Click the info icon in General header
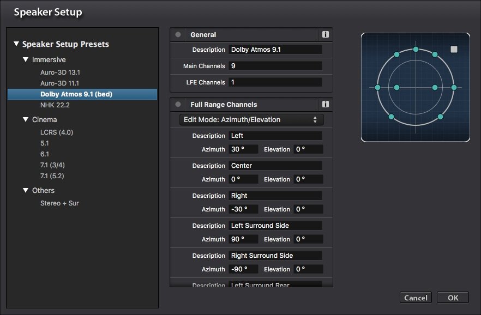 click(x=326, y=35)
